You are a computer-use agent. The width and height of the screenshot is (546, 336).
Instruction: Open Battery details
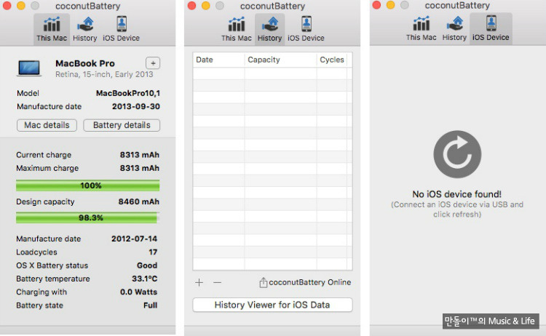click(122, 125)
